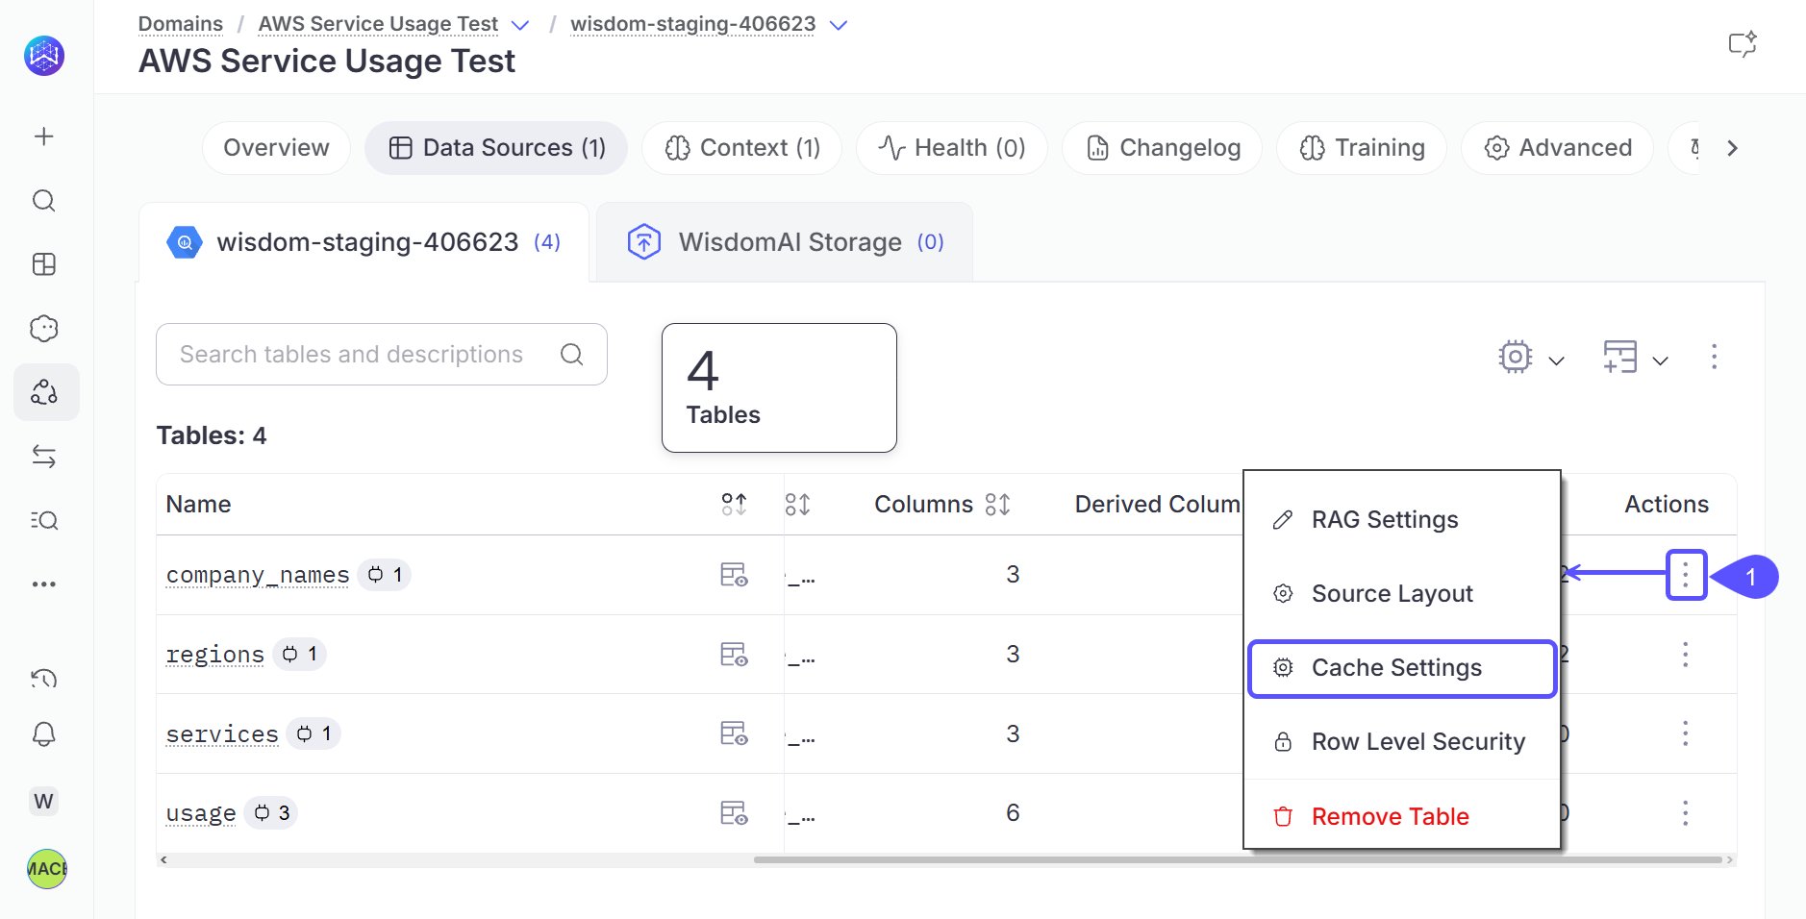Switch to the Overview tab
Screen dimensions: 1806x919
[276, 148]
